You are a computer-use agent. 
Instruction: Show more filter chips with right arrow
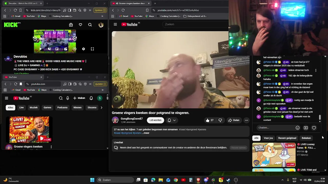pyautogui.click(x=101, y=108)
